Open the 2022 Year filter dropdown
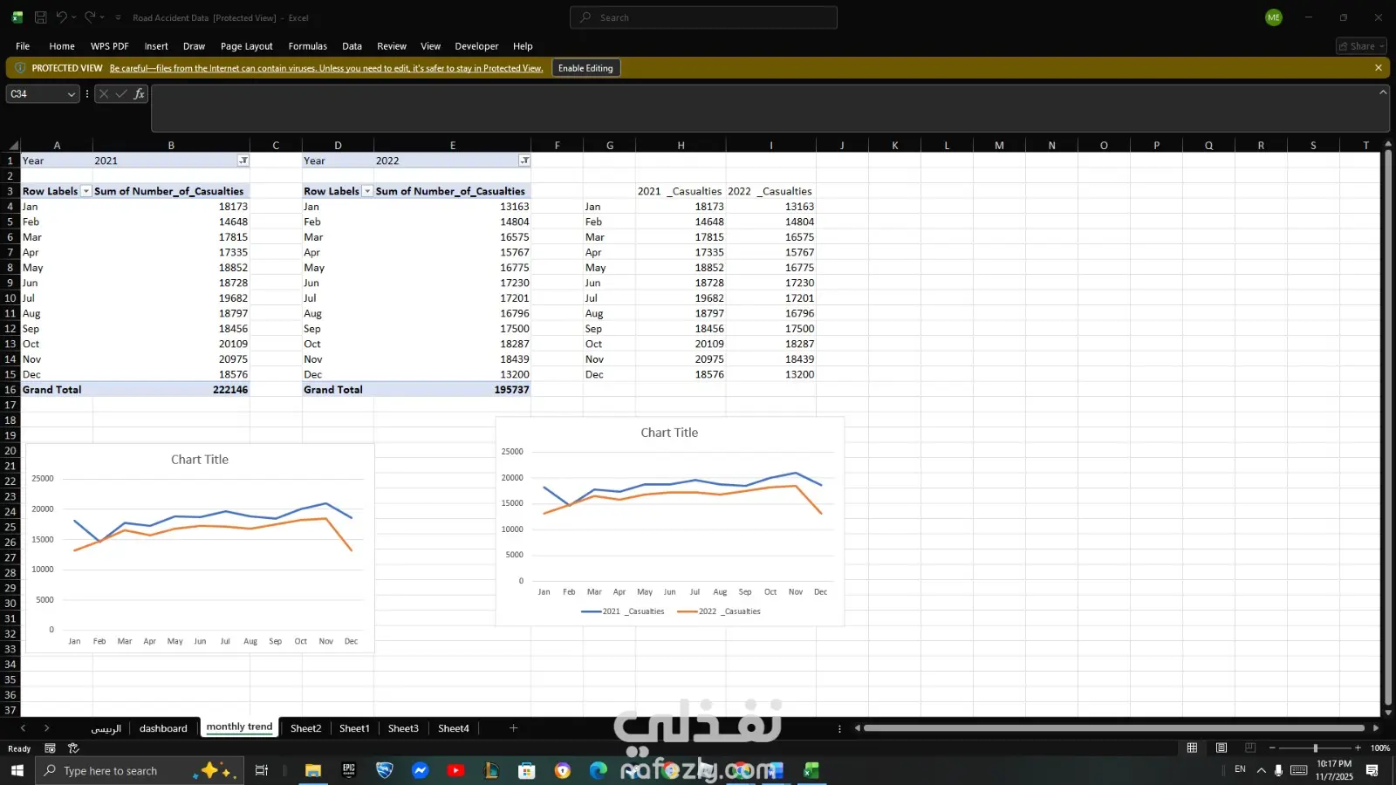1396x785 pixels. tap(524, 160)
